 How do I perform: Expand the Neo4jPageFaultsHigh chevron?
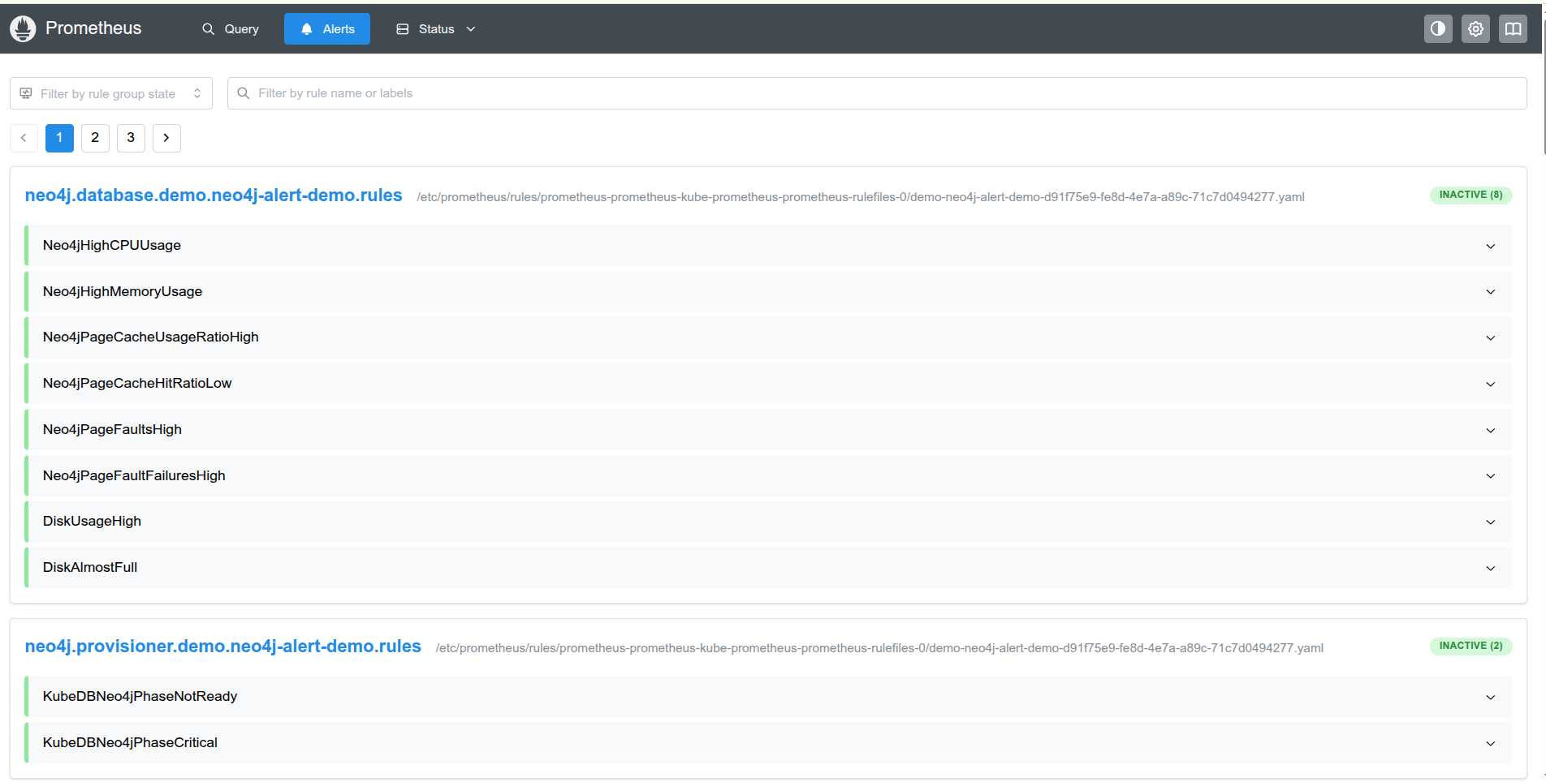point(1491,430)
